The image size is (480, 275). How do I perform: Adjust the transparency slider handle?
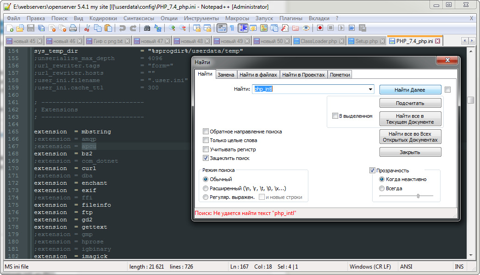pyautogui.click(x=418, y=196)
